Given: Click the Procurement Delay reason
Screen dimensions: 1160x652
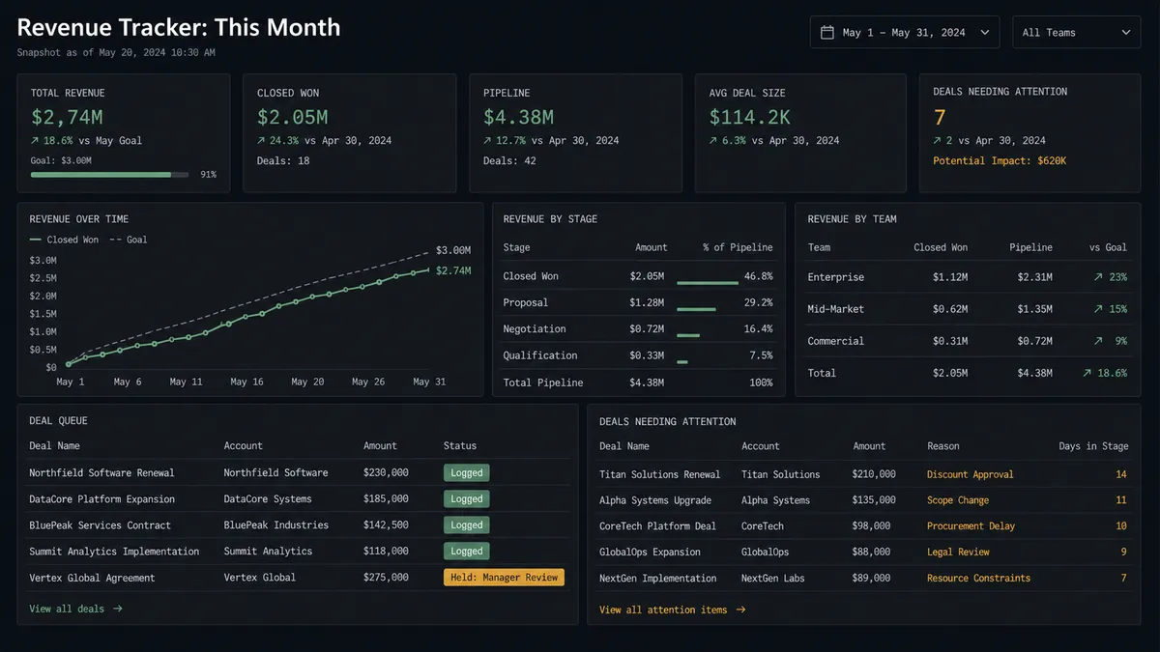Looking at the screenshot, I should click(x=972, y=526).
